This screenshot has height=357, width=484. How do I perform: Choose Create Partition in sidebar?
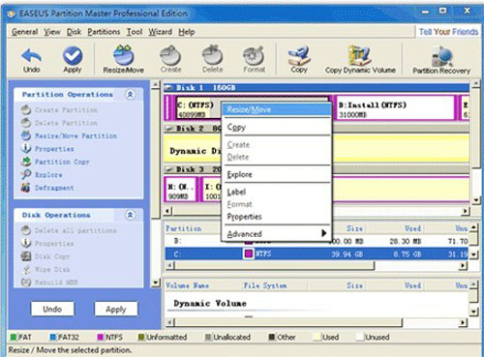point(59,110)
